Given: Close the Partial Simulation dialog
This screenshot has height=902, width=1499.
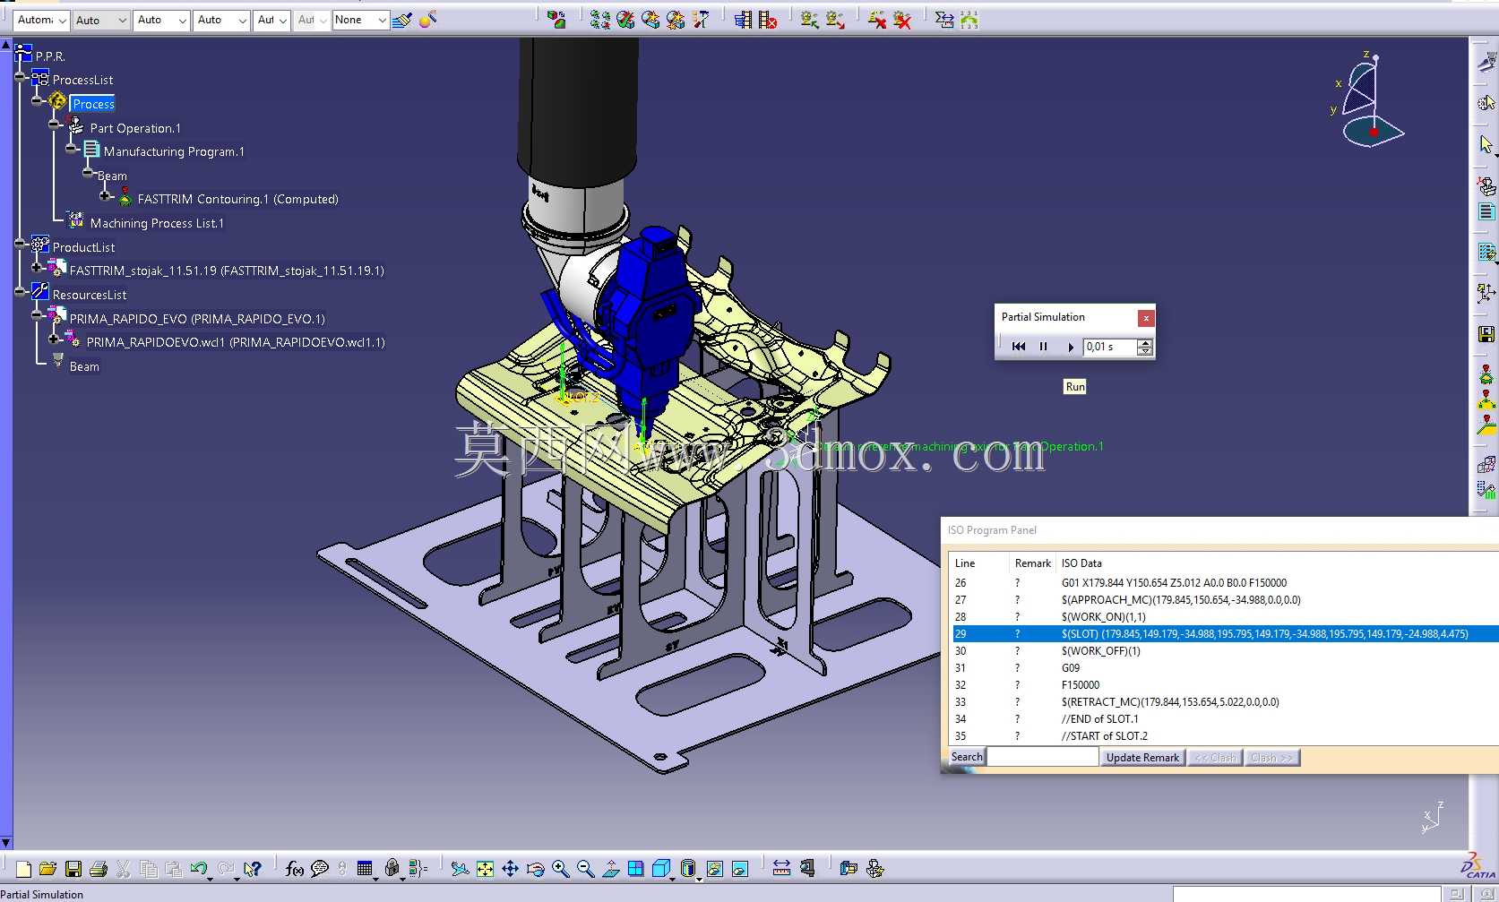Looking at the screenshot, I should click(1146, 318).
